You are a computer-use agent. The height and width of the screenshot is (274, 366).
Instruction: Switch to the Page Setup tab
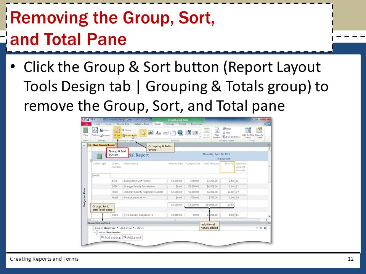click(196, 124)
